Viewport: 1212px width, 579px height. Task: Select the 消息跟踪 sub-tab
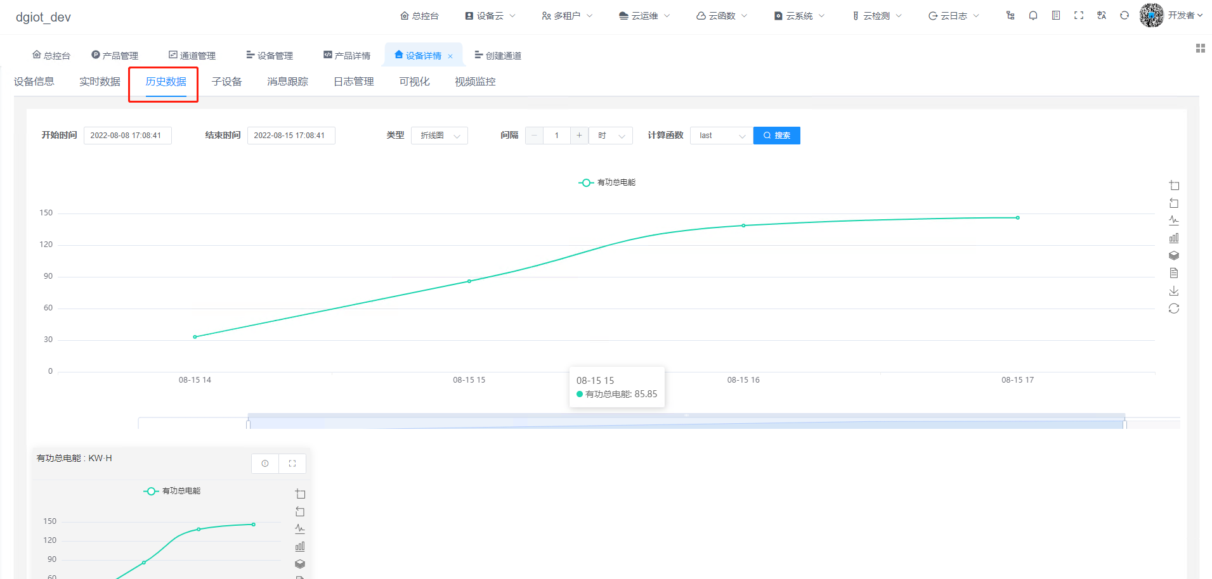tap(287, 82)
